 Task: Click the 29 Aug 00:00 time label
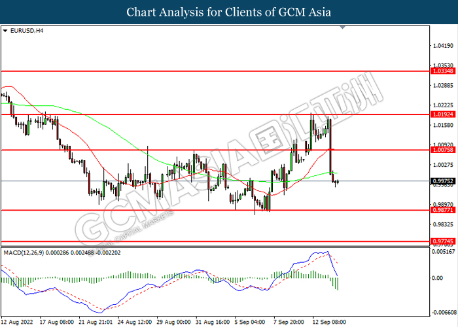(173, 322)
